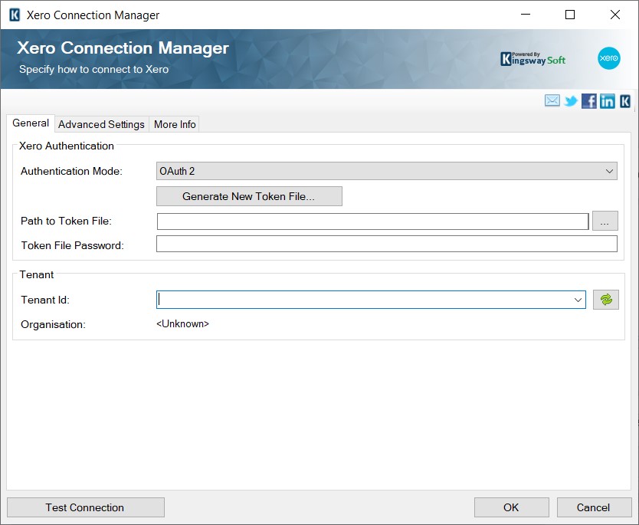This screenshot has width=639, height=525.
Task: Click the KingswaySoft K icon beside LinkedIn
Action: (x=625, y=101)
